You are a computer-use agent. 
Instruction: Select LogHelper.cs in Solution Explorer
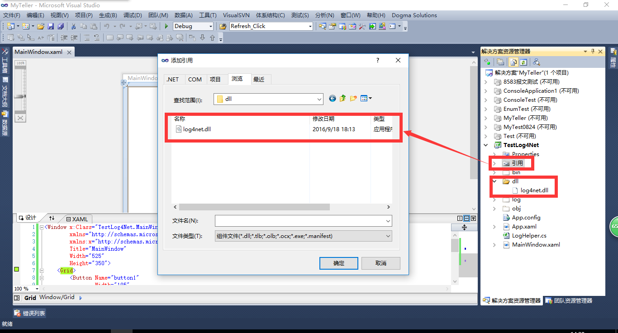point(525,236)
